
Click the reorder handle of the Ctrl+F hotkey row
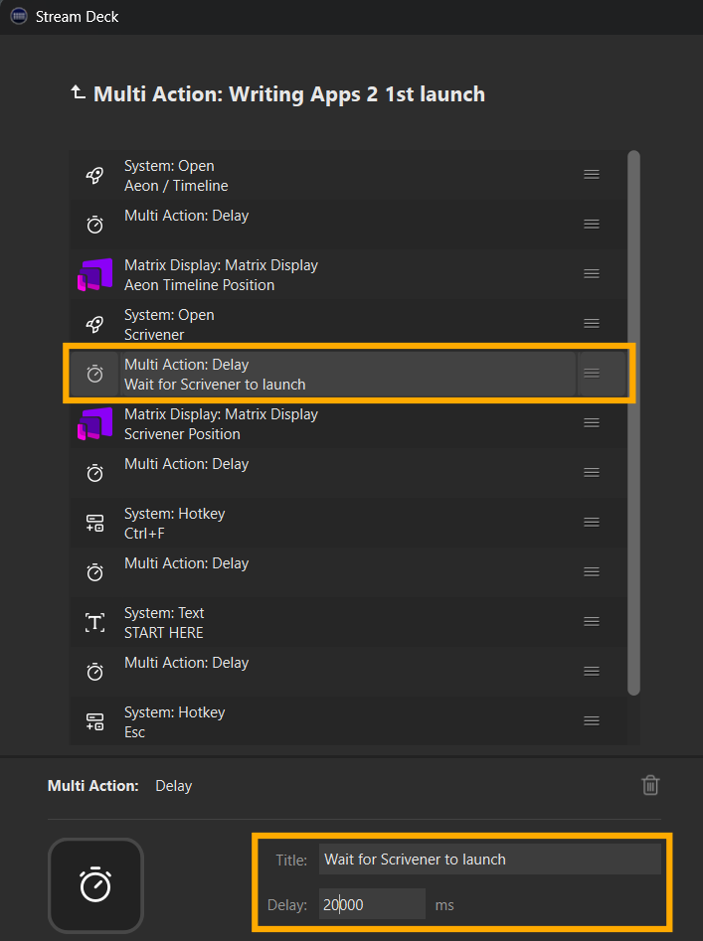[x=592, y=522]
